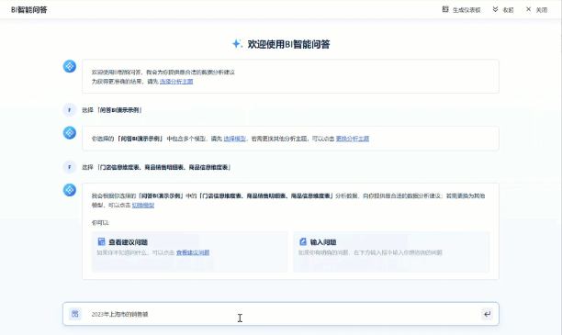Screen dimensions: 562x335
Task: Click the 你可以 label
Action: [x=100, y=222]
